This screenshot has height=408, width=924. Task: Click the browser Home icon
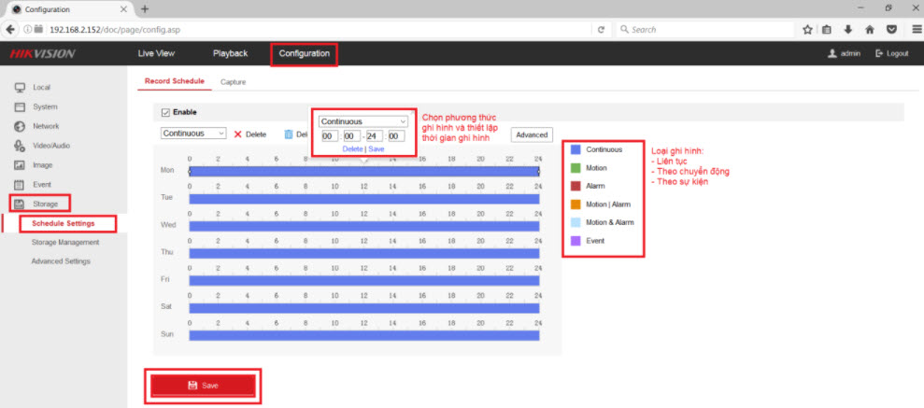870,30
